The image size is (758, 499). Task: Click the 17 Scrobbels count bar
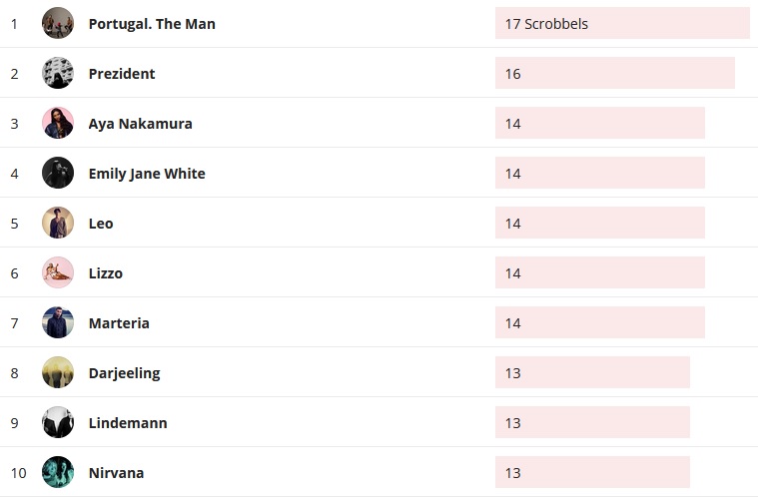click(x=621, y=23)
